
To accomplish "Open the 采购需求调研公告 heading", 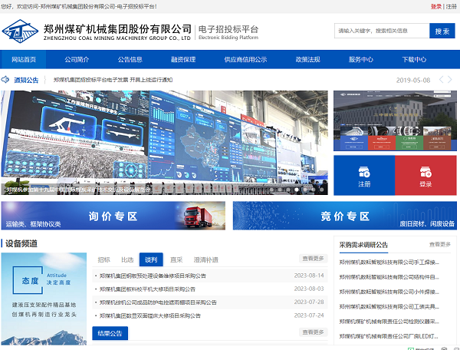I will pos(363,245).
